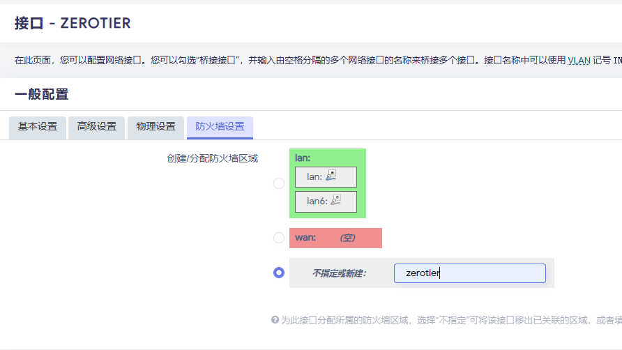Click the green lan: zone heading
The image size is (622, 350).
click(x=303, y=158)
